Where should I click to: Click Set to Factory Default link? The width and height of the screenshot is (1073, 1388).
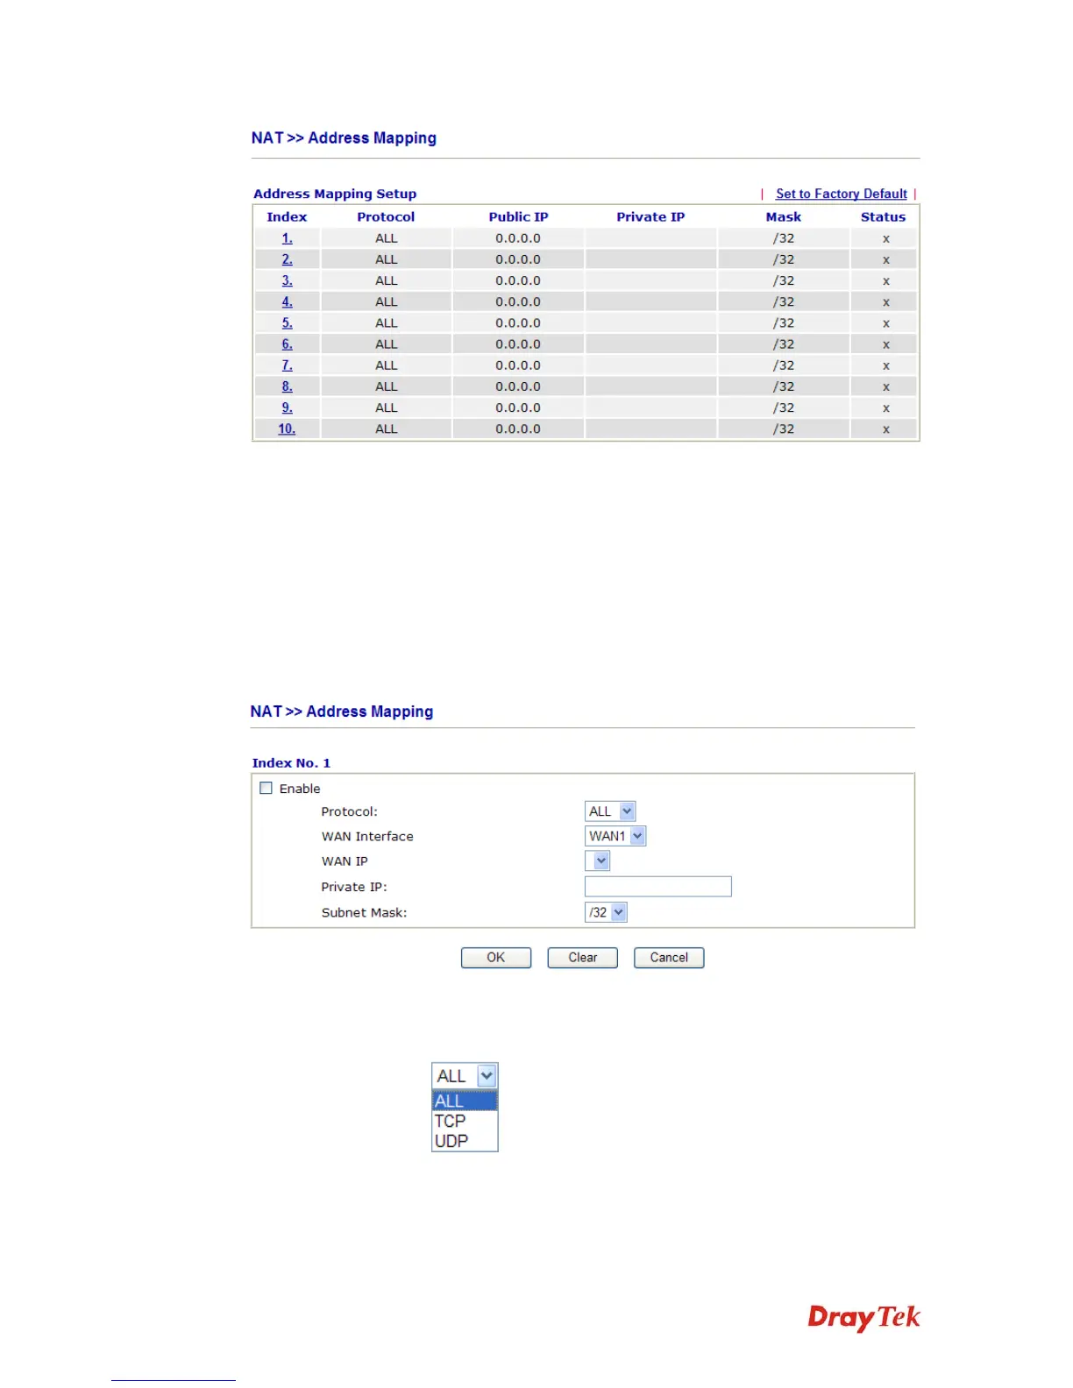click(841, 194)
